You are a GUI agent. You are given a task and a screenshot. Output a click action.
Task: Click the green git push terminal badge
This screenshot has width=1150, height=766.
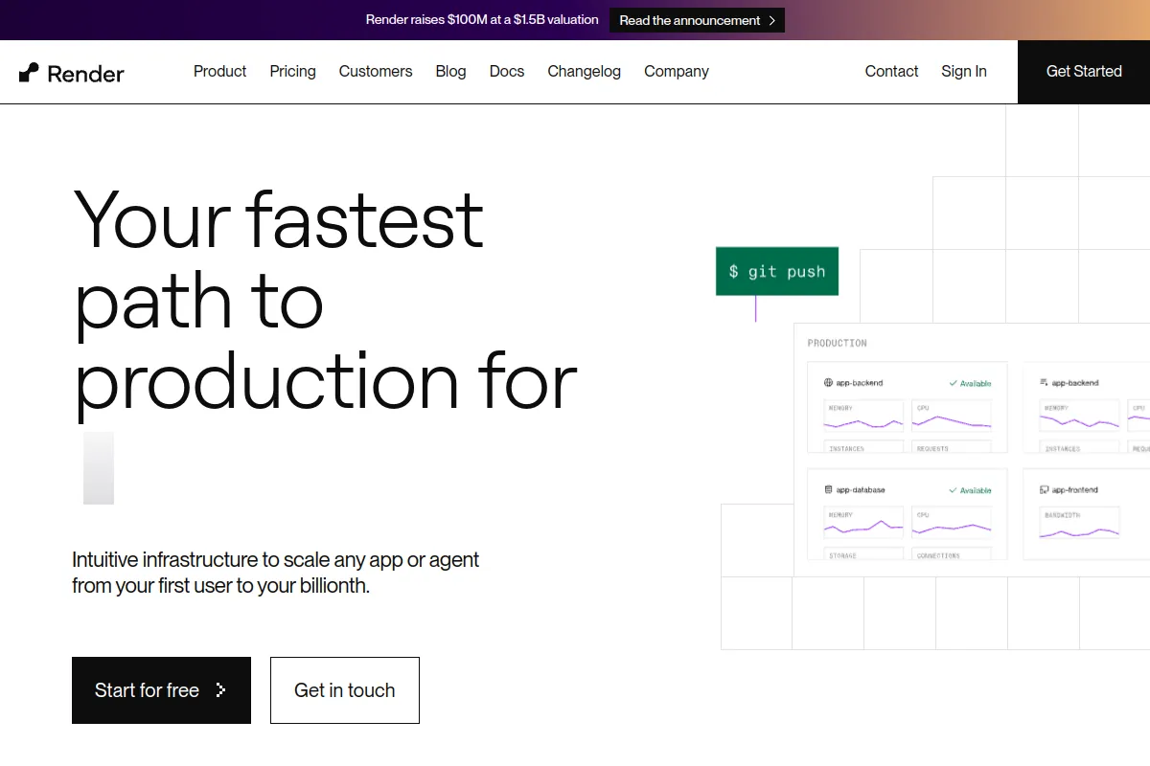(777, 272)
